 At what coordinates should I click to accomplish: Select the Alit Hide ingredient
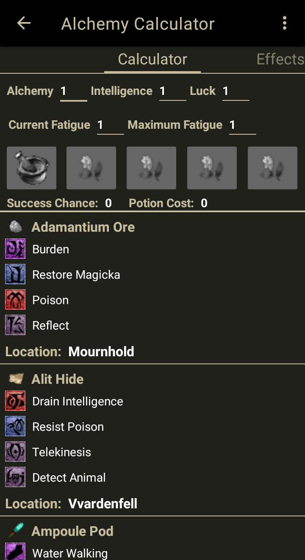coord(58,379)
